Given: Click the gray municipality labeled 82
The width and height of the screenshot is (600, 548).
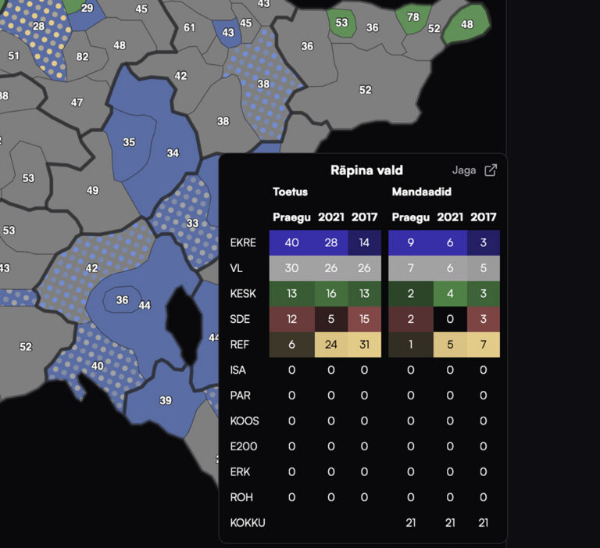Looking at the screenshot, I should 83,57.
